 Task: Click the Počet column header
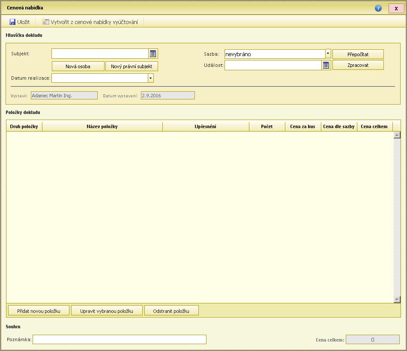tap(267, 126)
